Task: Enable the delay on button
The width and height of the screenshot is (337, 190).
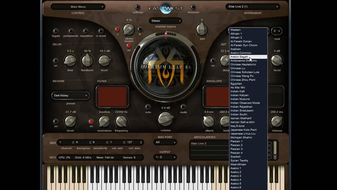Action: 56,61
